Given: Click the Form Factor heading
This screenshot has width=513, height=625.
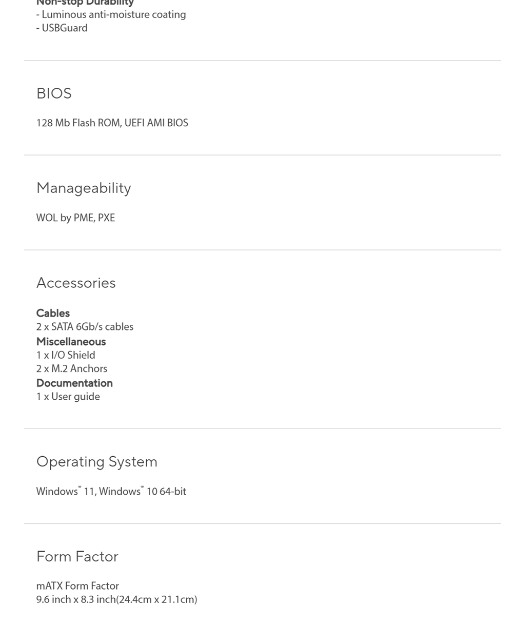Looking at the screenshot, I should click(x=77, y=557).
